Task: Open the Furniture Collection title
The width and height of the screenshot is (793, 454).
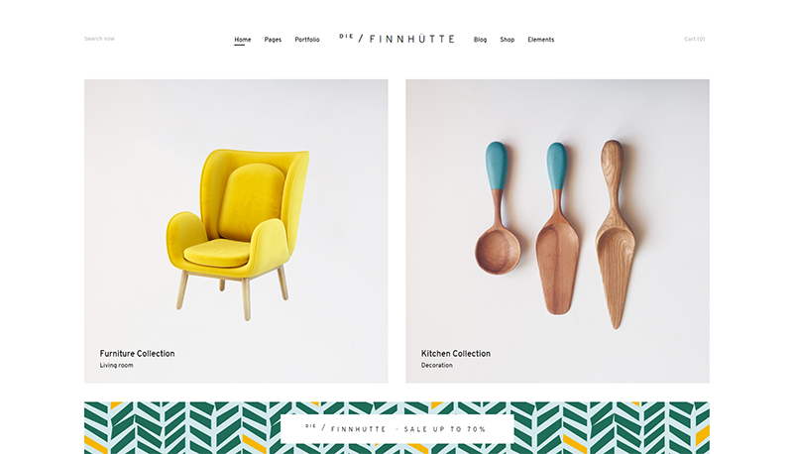Action: click(x=137, y=354)
